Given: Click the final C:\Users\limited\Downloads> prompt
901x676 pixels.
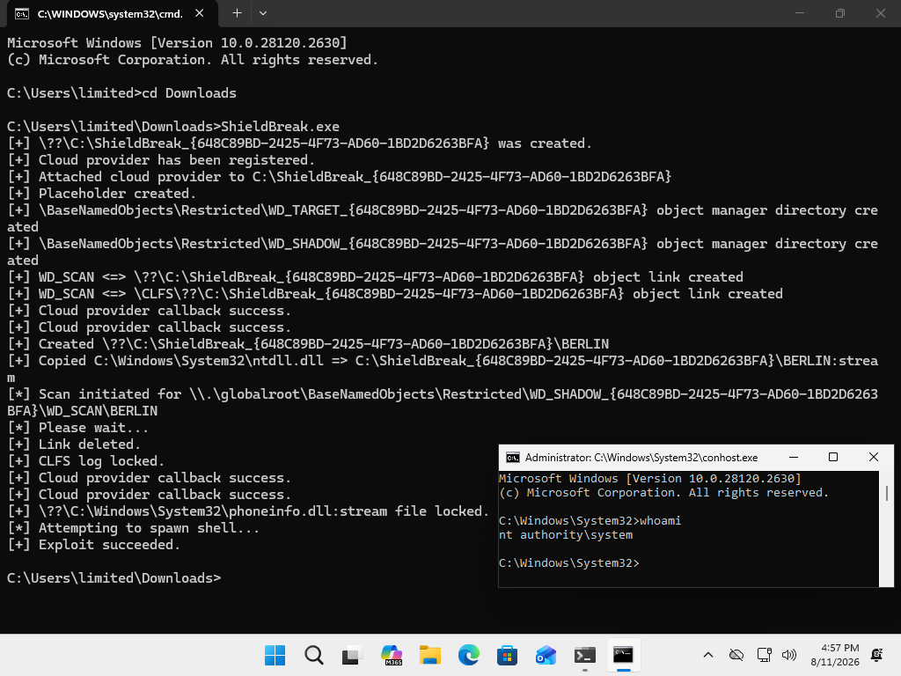Looking at the screenshot, I should (114, 577).
